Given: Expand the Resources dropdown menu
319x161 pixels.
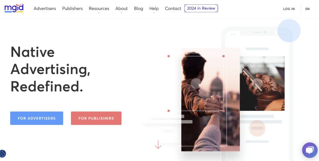Looking at the screenshot, I should 99,8.
